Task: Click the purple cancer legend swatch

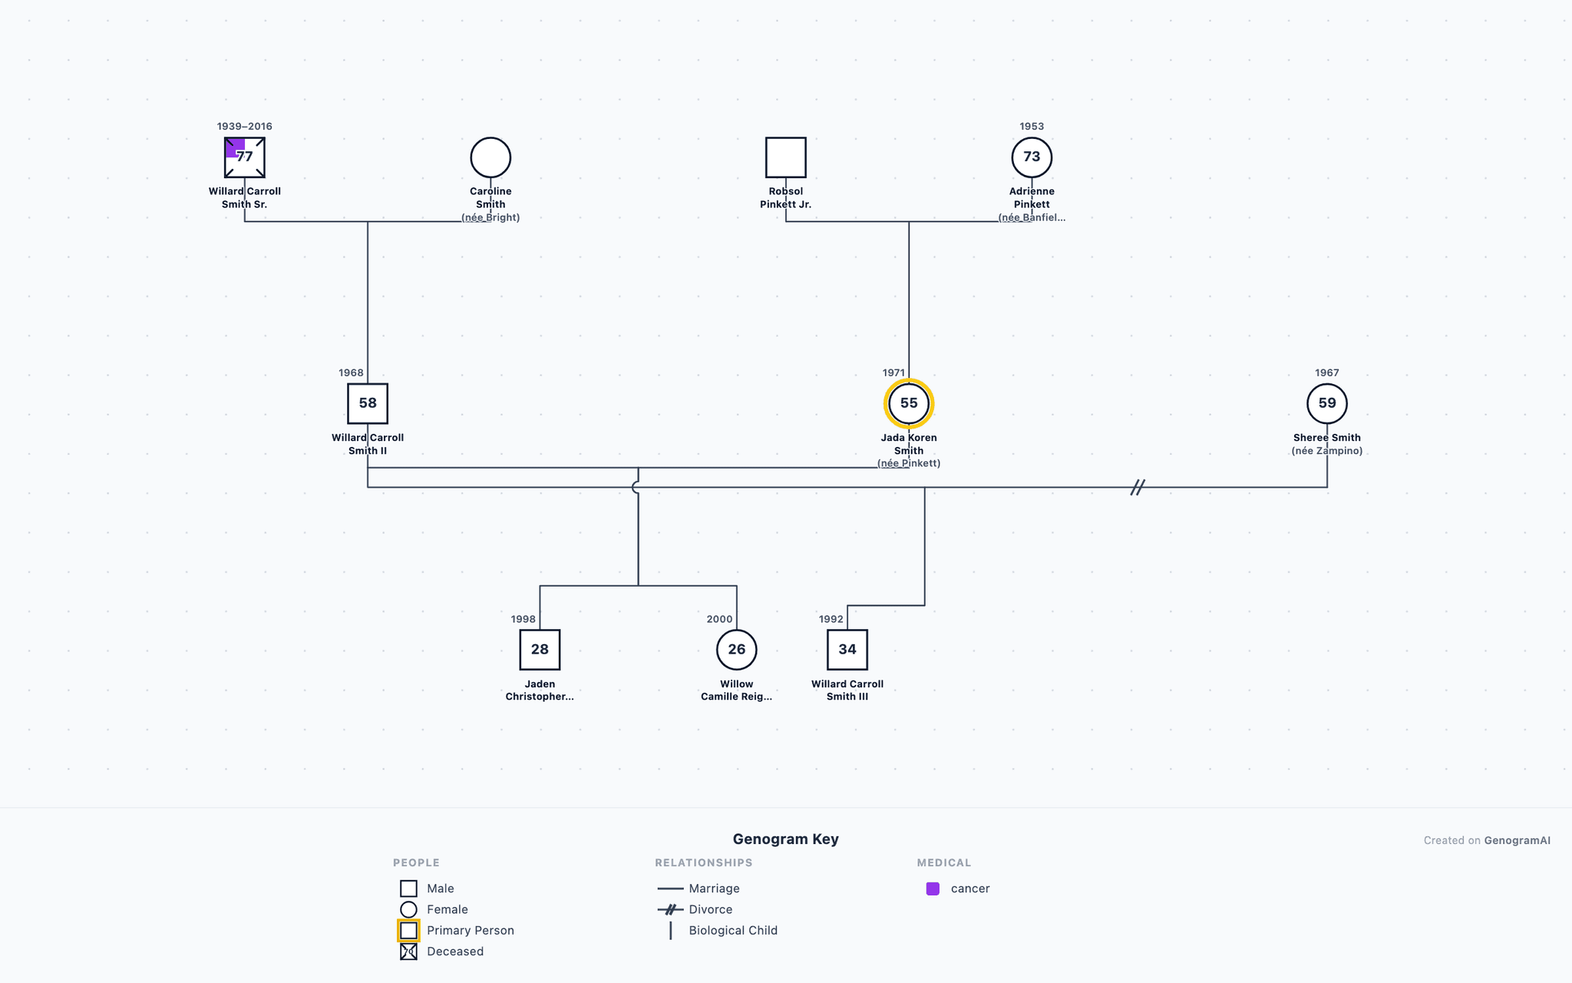Action: pos(933,889)
